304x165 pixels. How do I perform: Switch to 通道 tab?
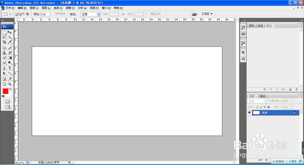point(263,96)
